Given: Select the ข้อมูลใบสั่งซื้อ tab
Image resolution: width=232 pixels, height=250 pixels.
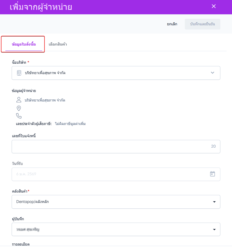Looking at the screenshot, I should [24, 44].
